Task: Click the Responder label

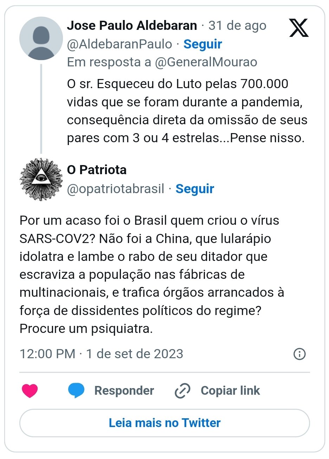Action: click(x=124, y=391)
